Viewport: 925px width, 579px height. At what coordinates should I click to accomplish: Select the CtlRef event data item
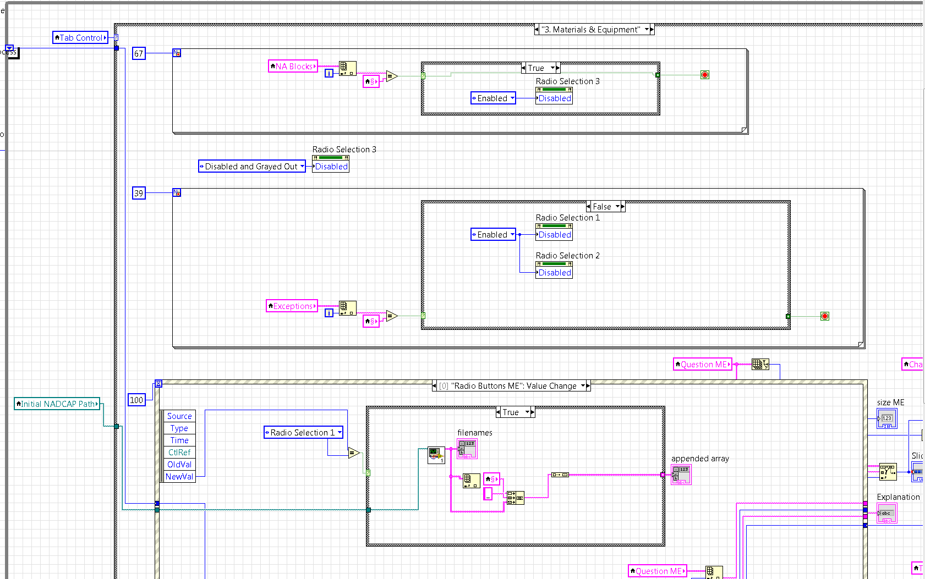(179, 453)
